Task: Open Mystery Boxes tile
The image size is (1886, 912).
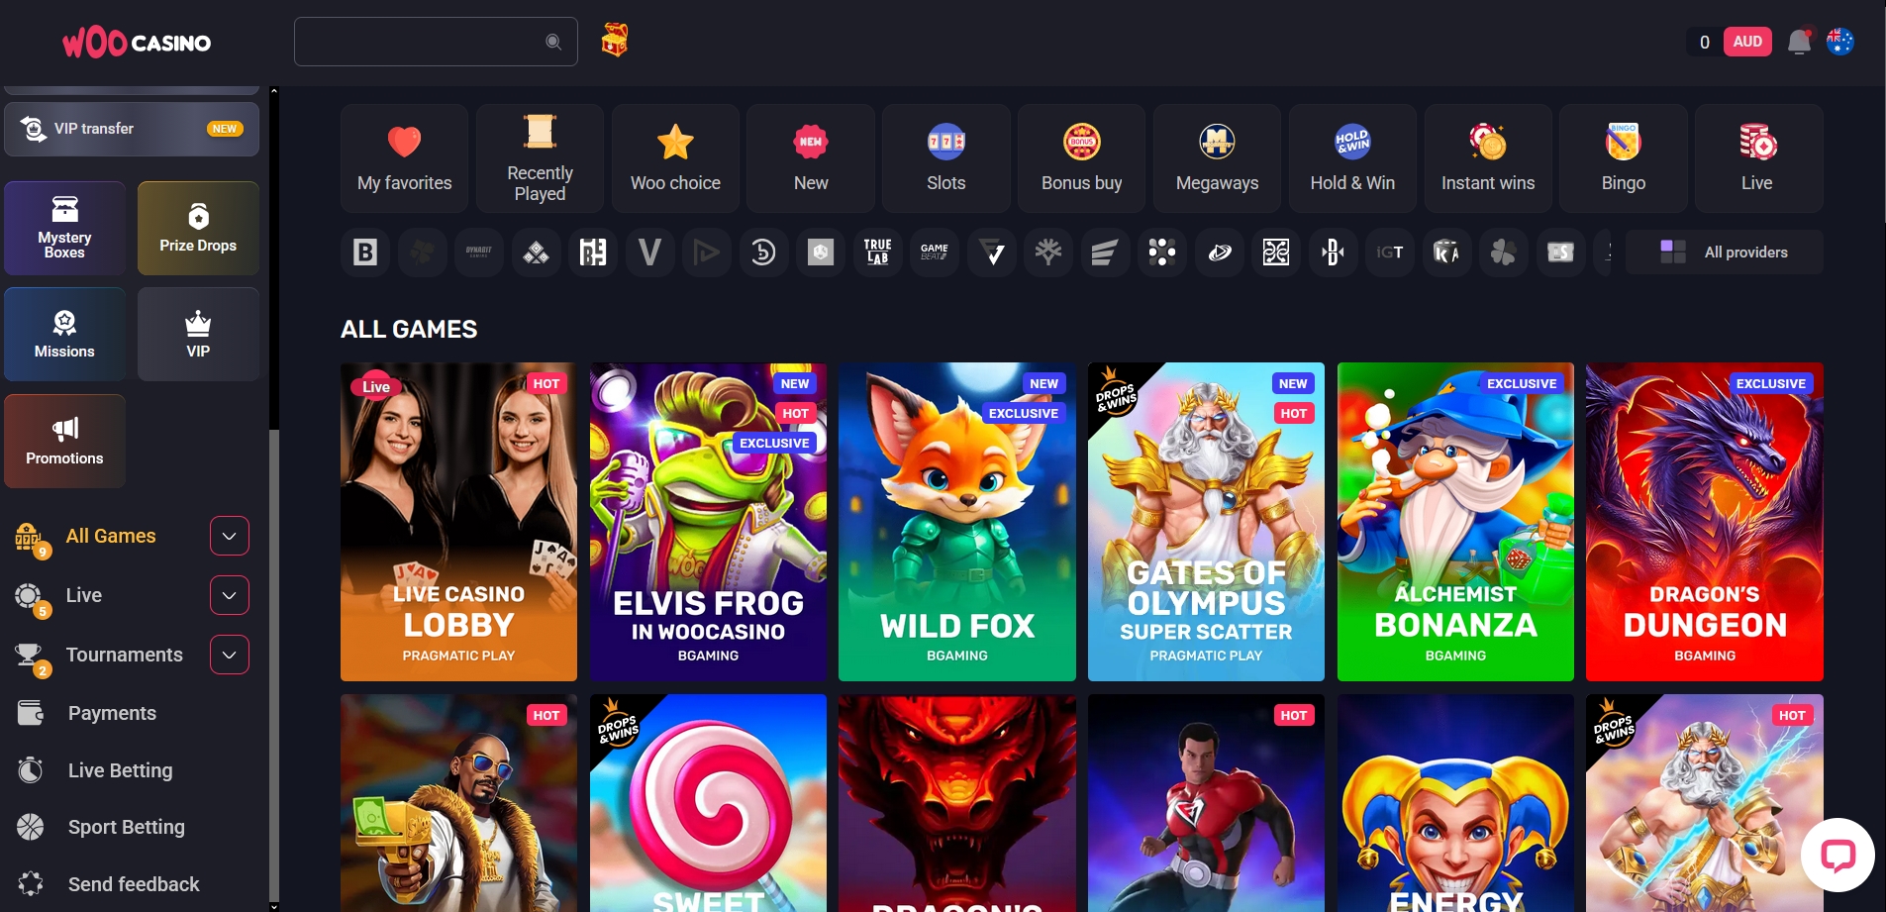Action: pos(64,229)
